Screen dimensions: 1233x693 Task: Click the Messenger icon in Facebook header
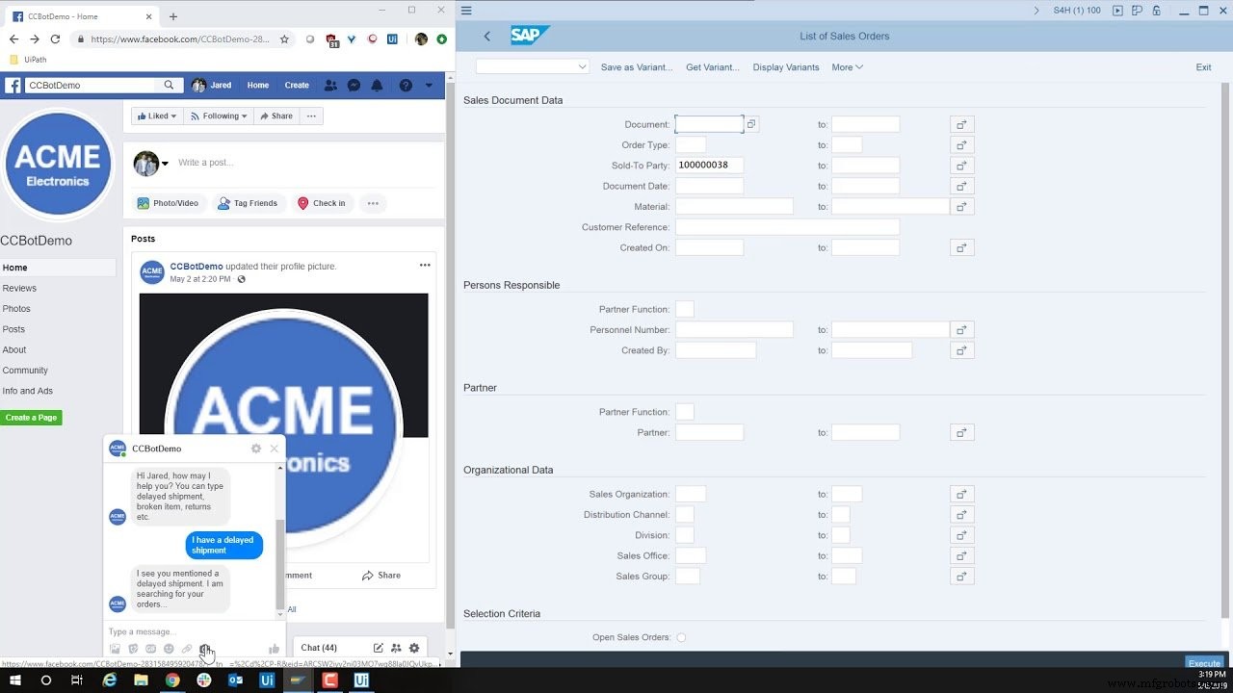click(354, 85)
